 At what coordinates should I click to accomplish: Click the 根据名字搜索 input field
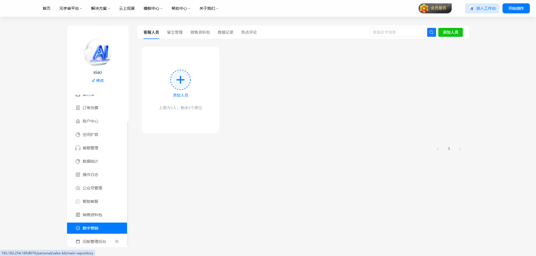pos(397,32)
